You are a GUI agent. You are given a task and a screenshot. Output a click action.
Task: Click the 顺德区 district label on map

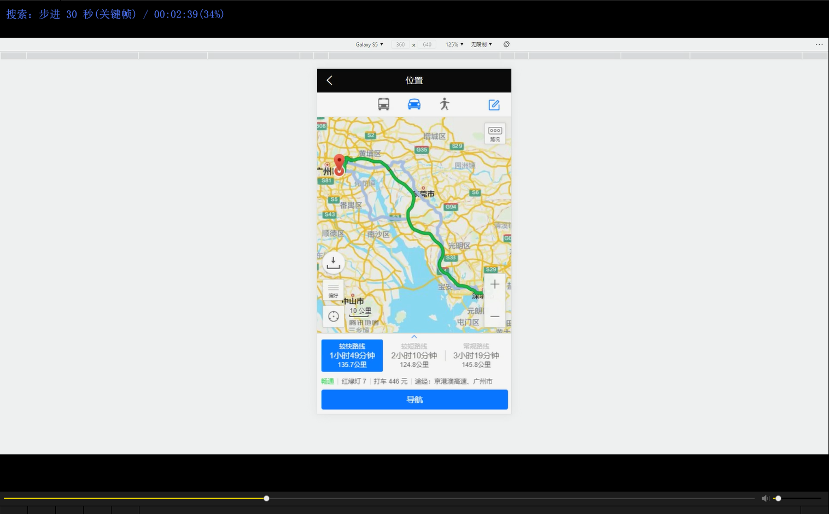click(332, 233)
